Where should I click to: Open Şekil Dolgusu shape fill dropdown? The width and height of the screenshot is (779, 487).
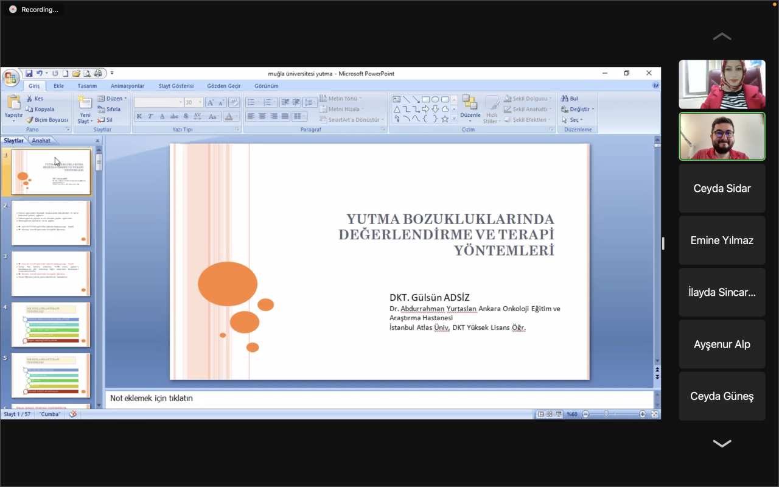coord(528,99)
